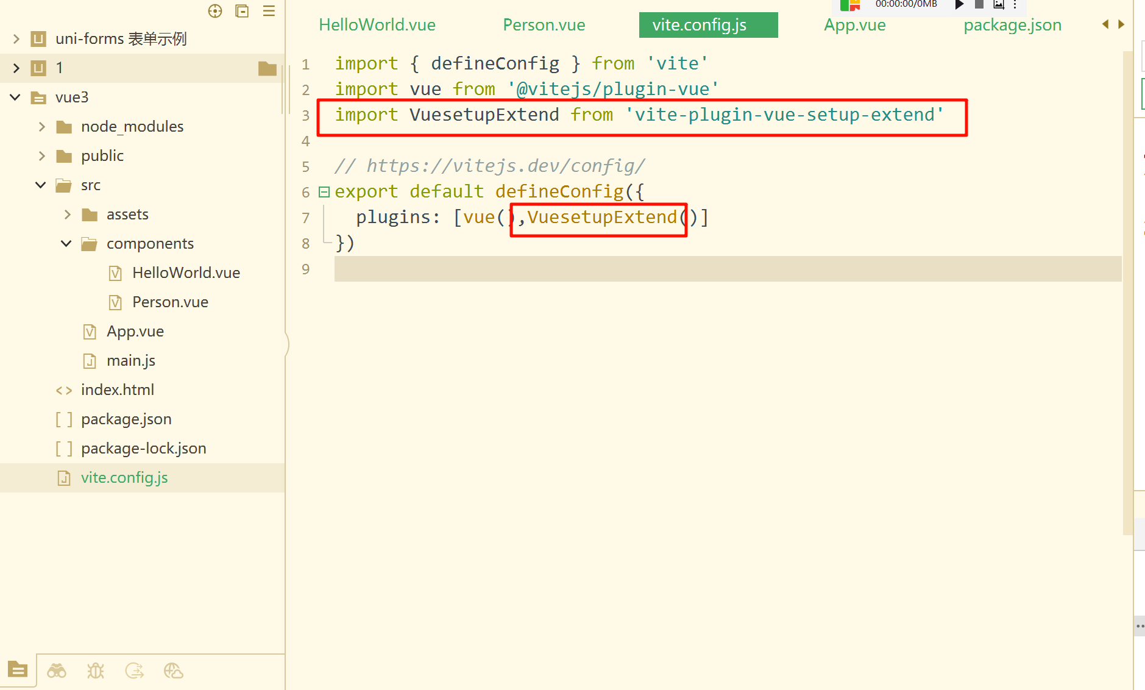Click the globe with cloud icon
This screenshot has width=1145, height=690.
174,671
